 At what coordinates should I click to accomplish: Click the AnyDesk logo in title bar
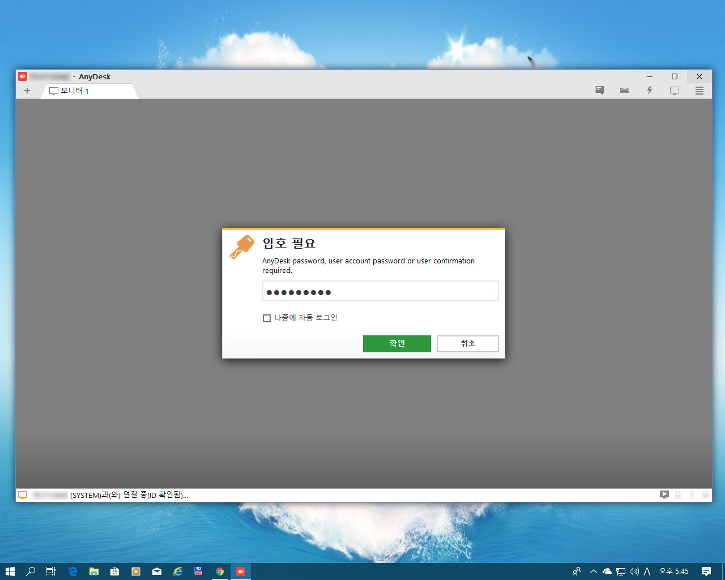(x=23, y=76)
